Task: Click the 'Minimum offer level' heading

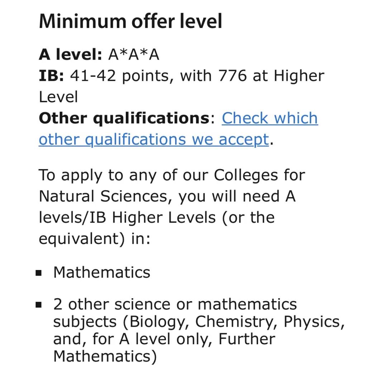Action: point(130,21)
